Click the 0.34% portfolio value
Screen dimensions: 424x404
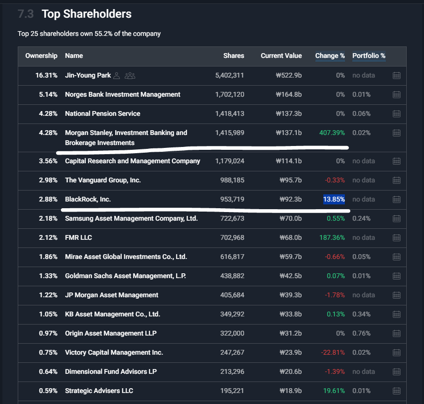[x=361, y=314]
